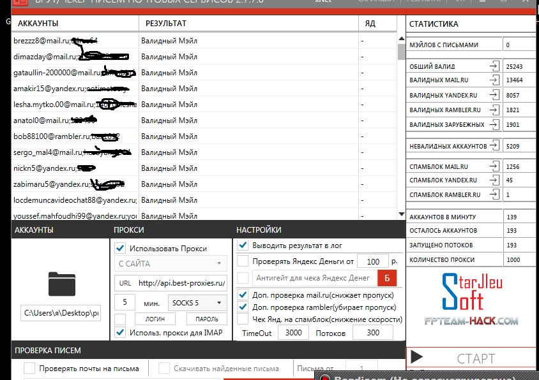Focus the Потоков field showing 300
This screenshot has height=380, width=539.
(x=373, y=332)
